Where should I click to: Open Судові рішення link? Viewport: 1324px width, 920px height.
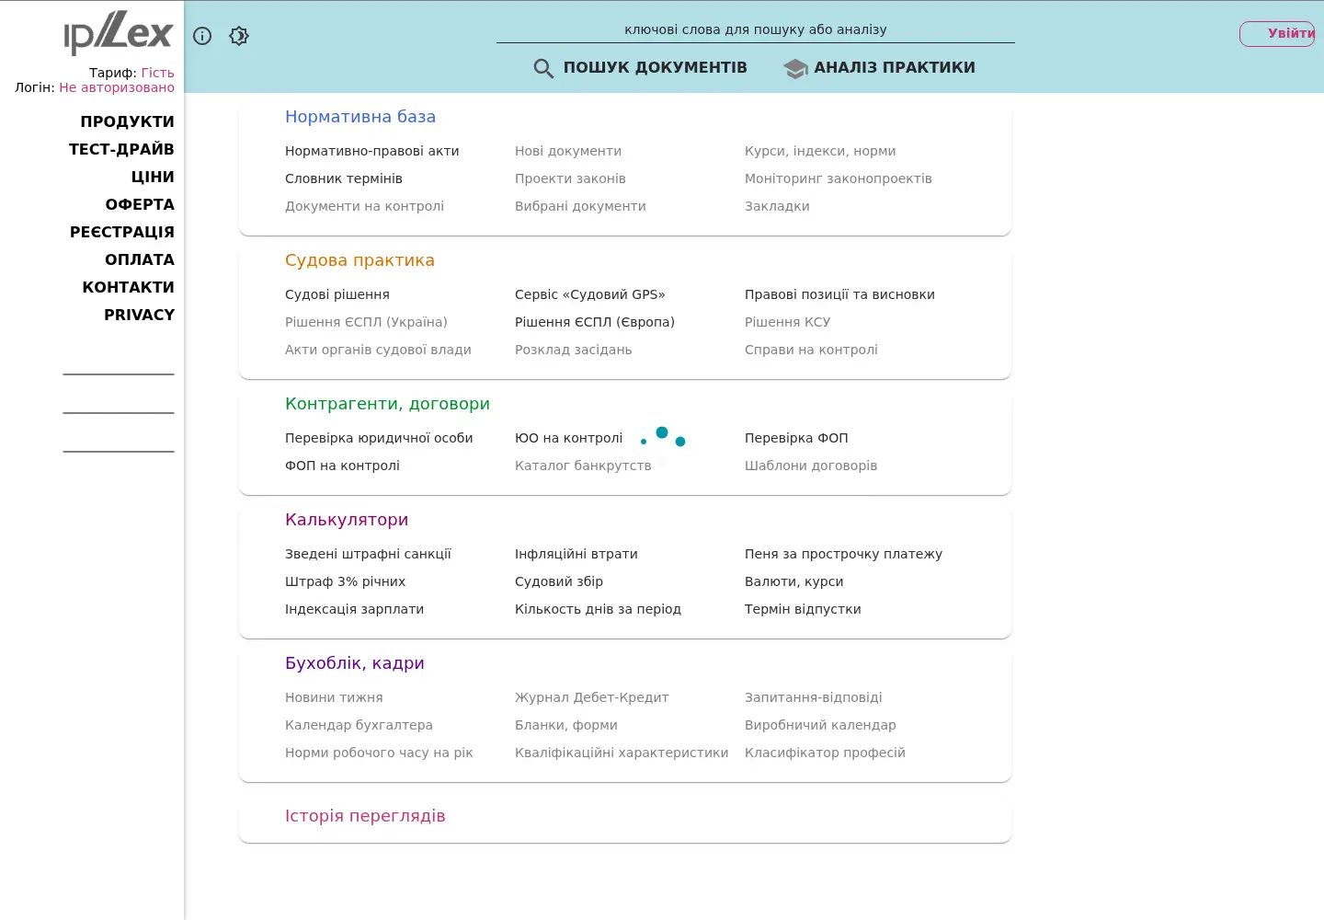tap(337, 294)
